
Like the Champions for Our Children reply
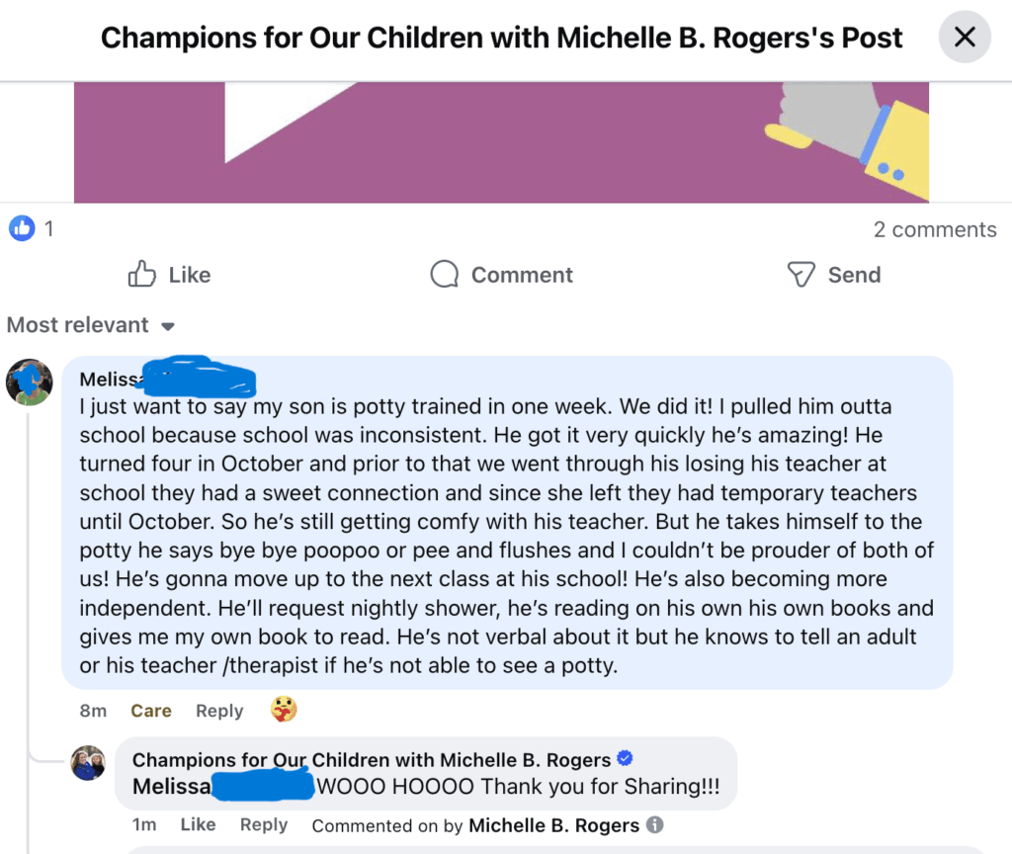[x=198, y=824]
